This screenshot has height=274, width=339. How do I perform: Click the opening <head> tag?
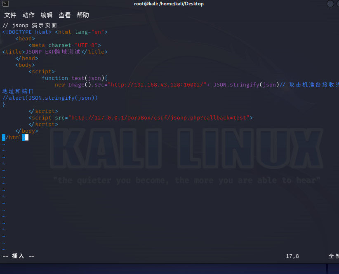click(x=25, y=39)
